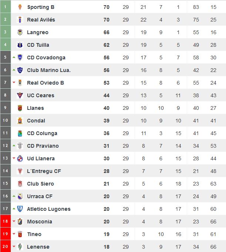This screenshot has width=226, height=252.
Task: Click green up arrow beside Urraca CF
Action: point(14,196)
